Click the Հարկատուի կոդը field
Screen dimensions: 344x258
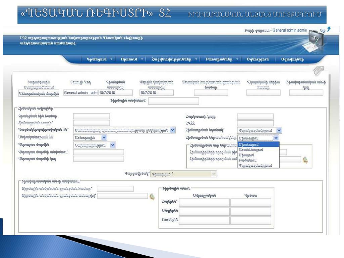coord(255,116)
